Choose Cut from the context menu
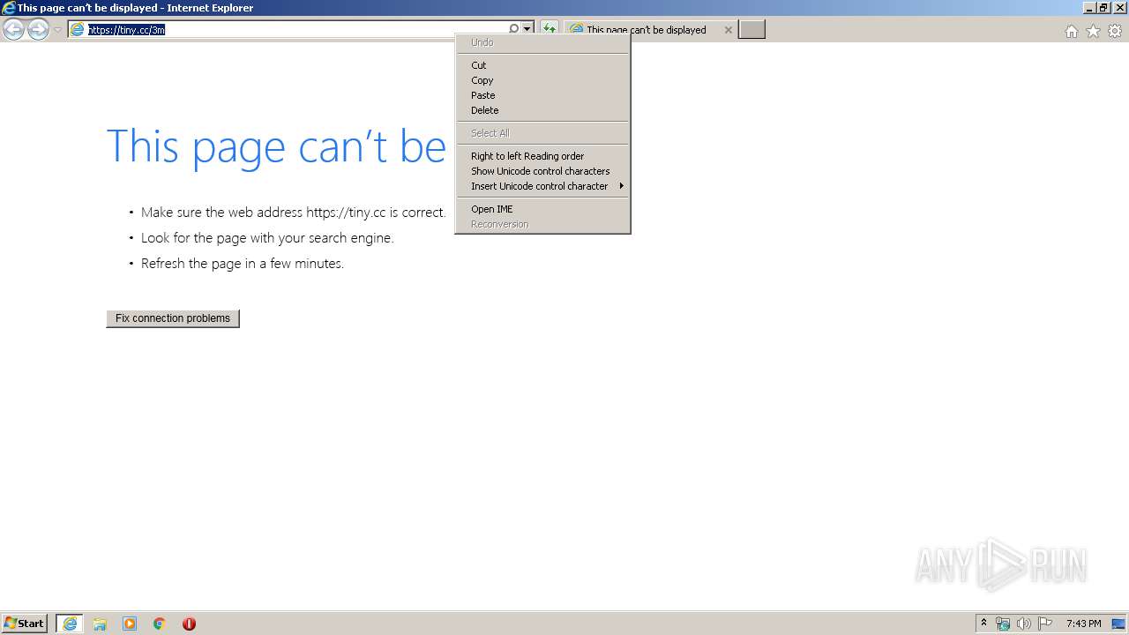This screenshot has width=1129, height=635. (542, 65)
